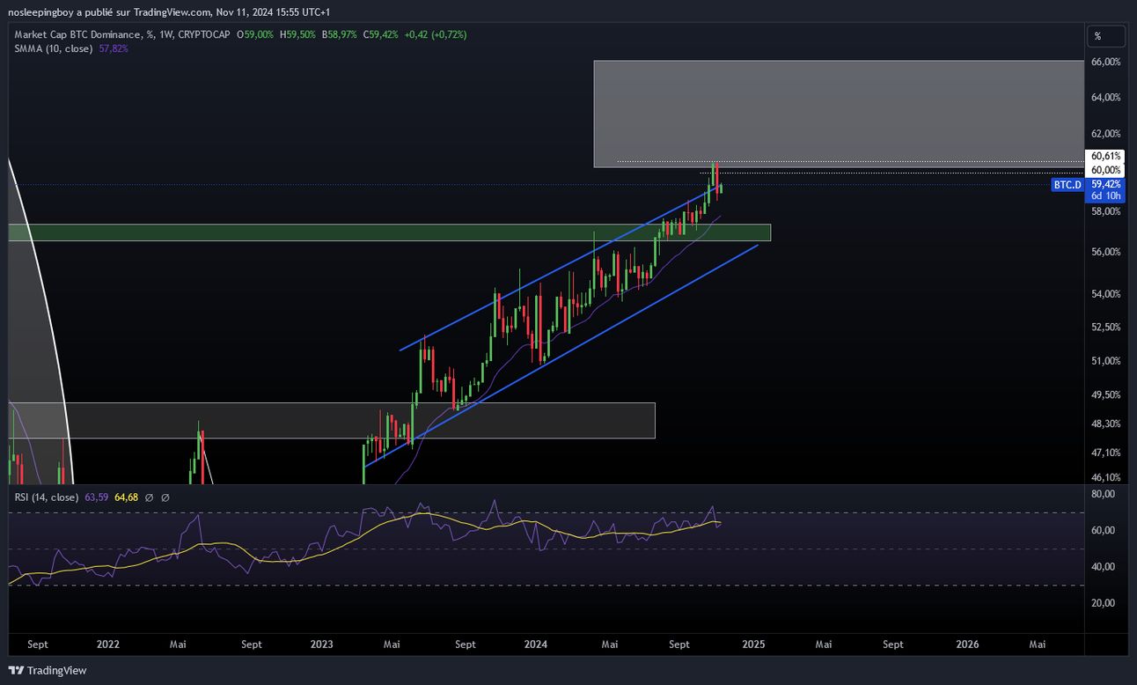Viewport: 1137px width, 685px height.
Task: Click the change value +0,42 (+0,72%)
Action: (x=435, y=34)
